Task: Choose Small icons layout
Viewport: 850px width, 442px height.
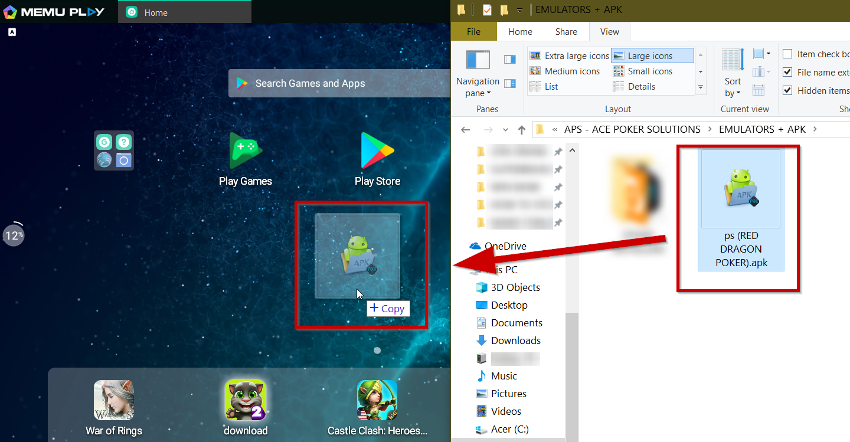Action: (x=643, y=71)
